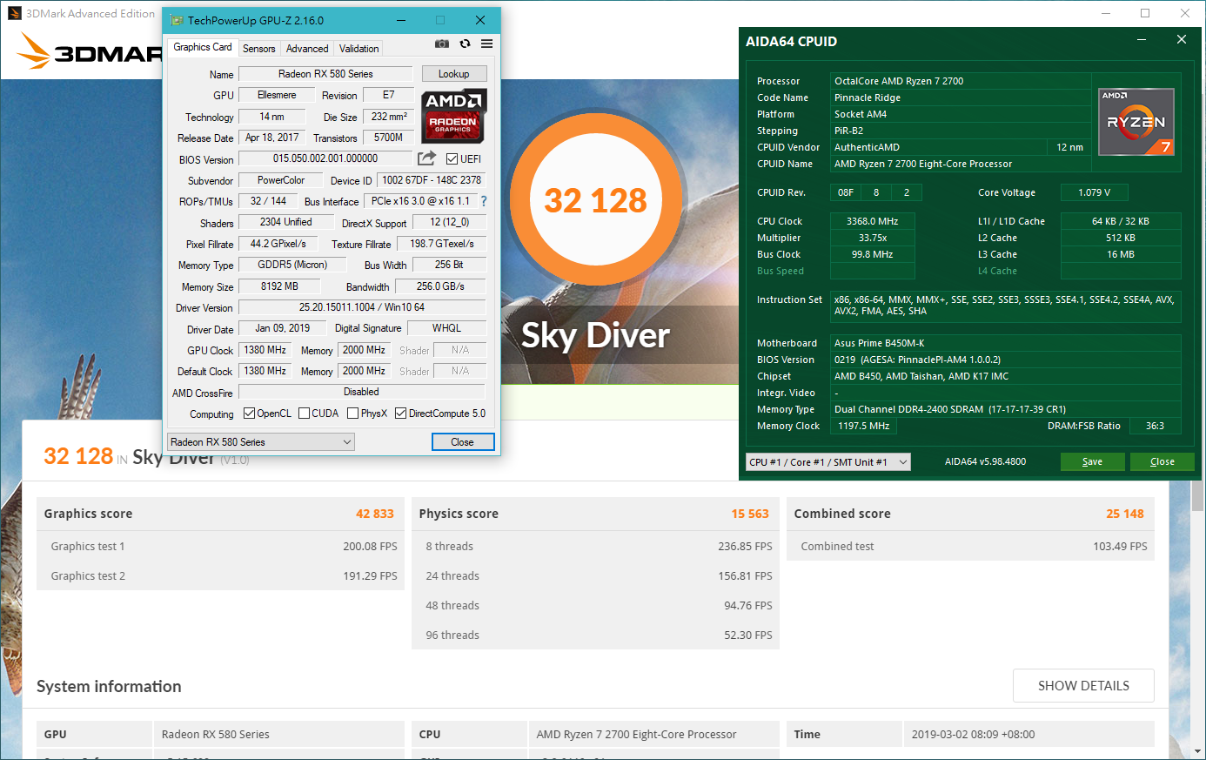Toggle the CUDA checkbox
The height and width of the screenshot is (760, 1206).
(304, 414)
